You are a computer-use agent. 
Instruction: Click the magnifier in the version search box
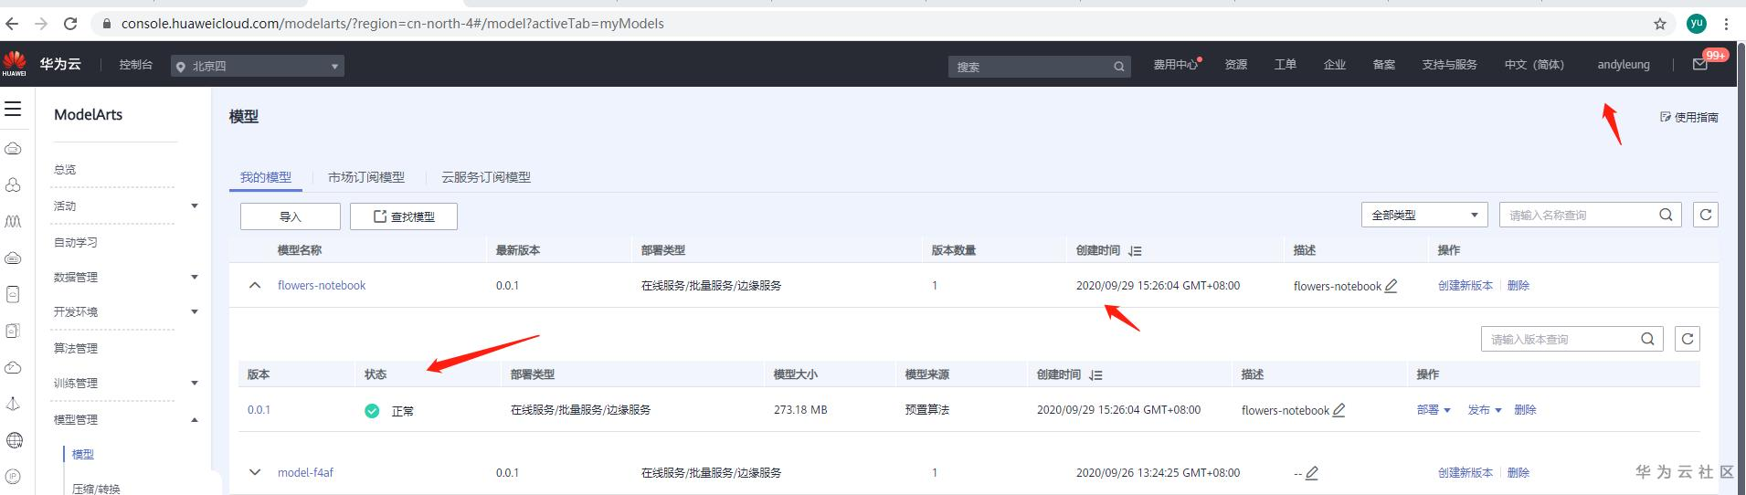1647,339
